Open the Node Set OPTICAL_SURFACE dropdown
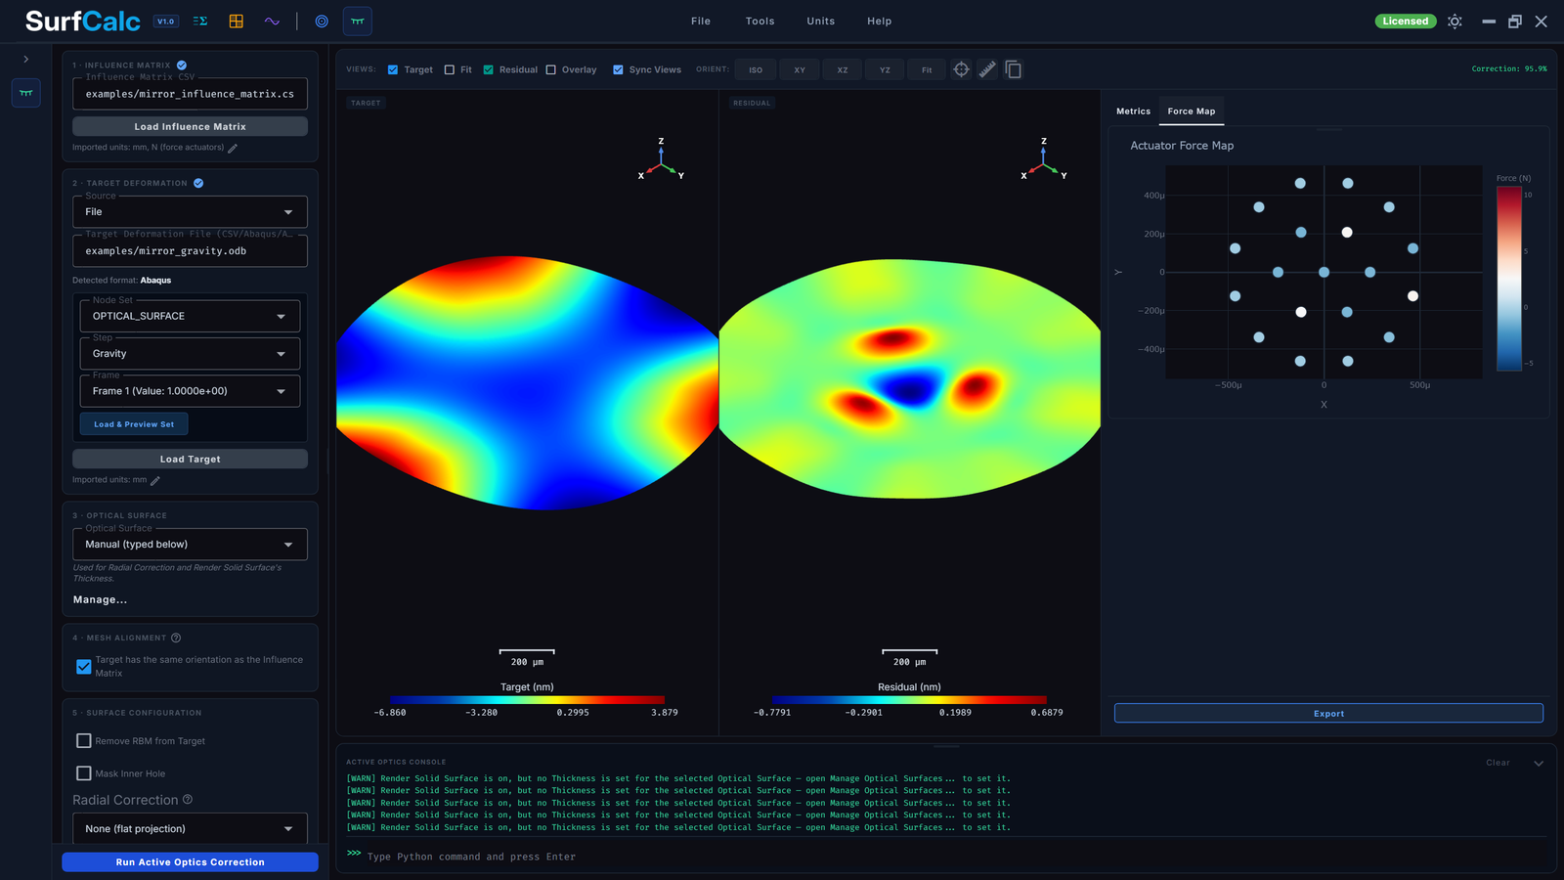 pyautogui.click(x=190, y=316)
